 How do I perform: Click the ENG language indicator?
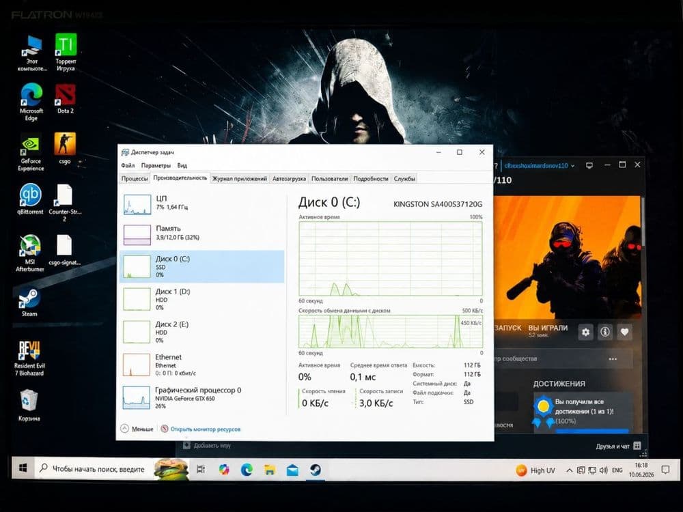point(617,470)
